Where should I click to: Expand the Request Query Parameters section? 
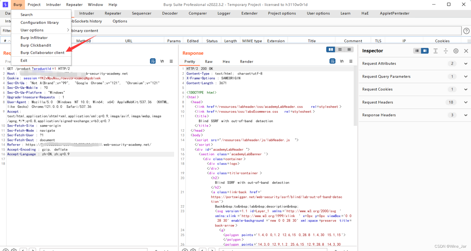pos(466,76)
